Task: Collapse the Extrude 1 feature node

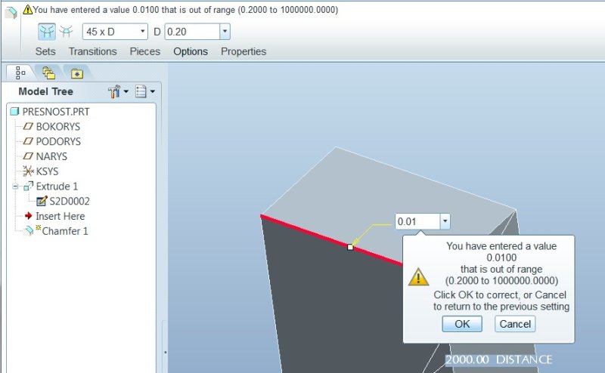Action: click(15, 186)
